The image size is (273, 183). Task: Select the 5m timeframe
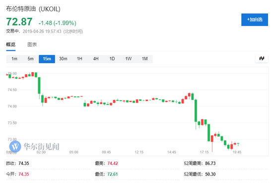30,59
